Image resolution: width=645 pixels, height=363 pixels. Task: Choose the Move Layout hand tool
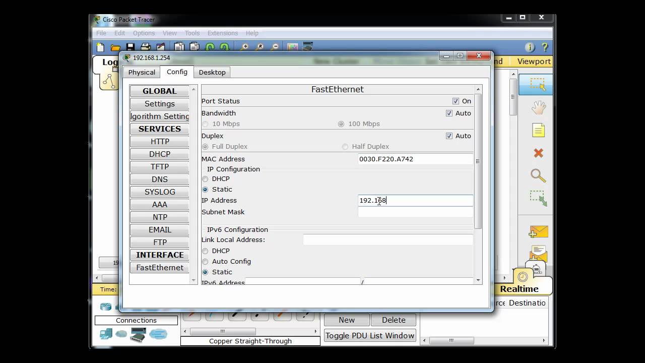tap(538, 107)
